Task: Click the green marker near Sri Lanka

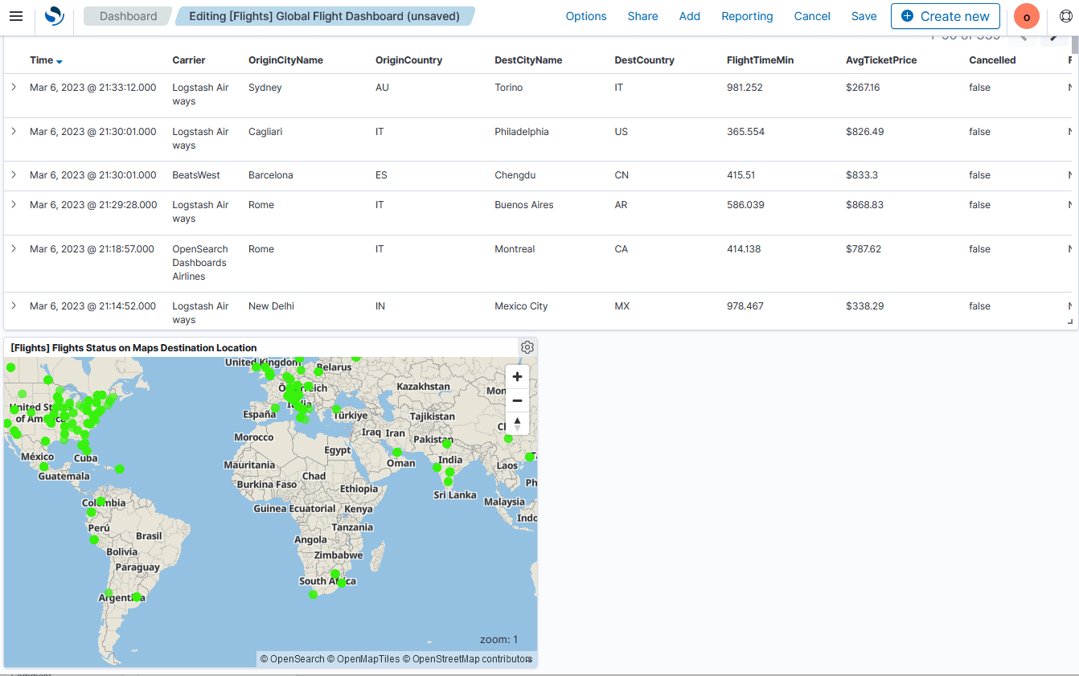Action: click(448, 481)
